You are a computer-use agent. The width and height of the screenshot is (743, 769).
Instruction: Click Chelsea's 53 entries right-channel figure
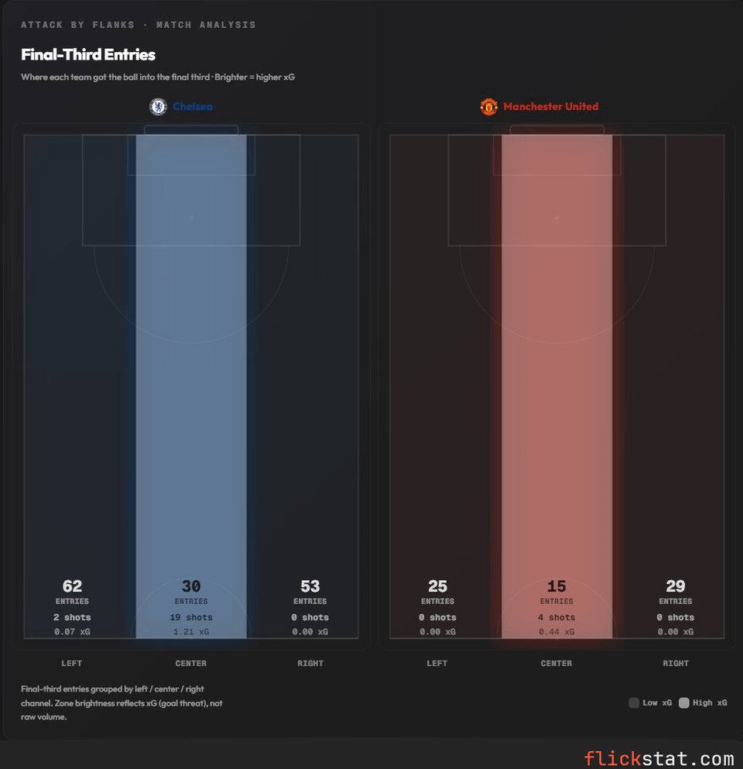coord(310,586)
